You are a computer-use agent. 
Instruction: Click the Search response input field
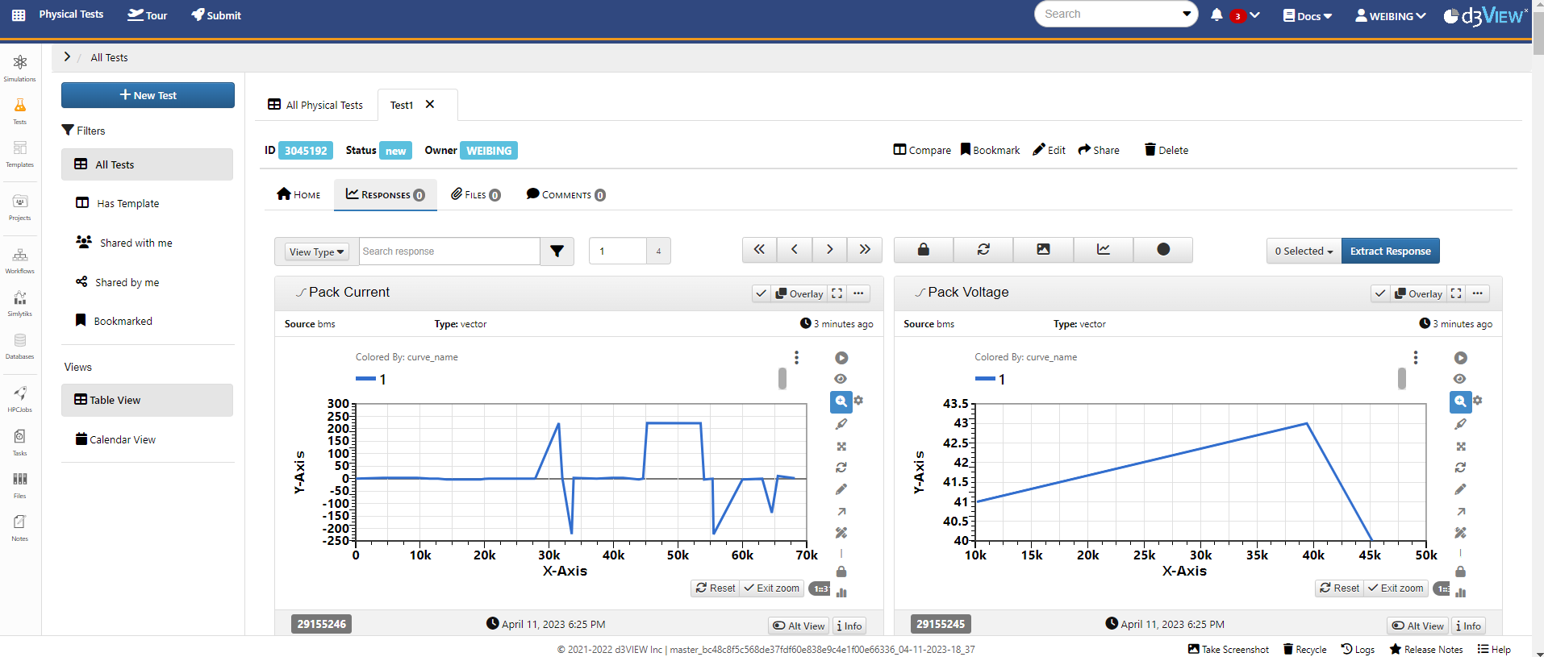coord(449,252)
